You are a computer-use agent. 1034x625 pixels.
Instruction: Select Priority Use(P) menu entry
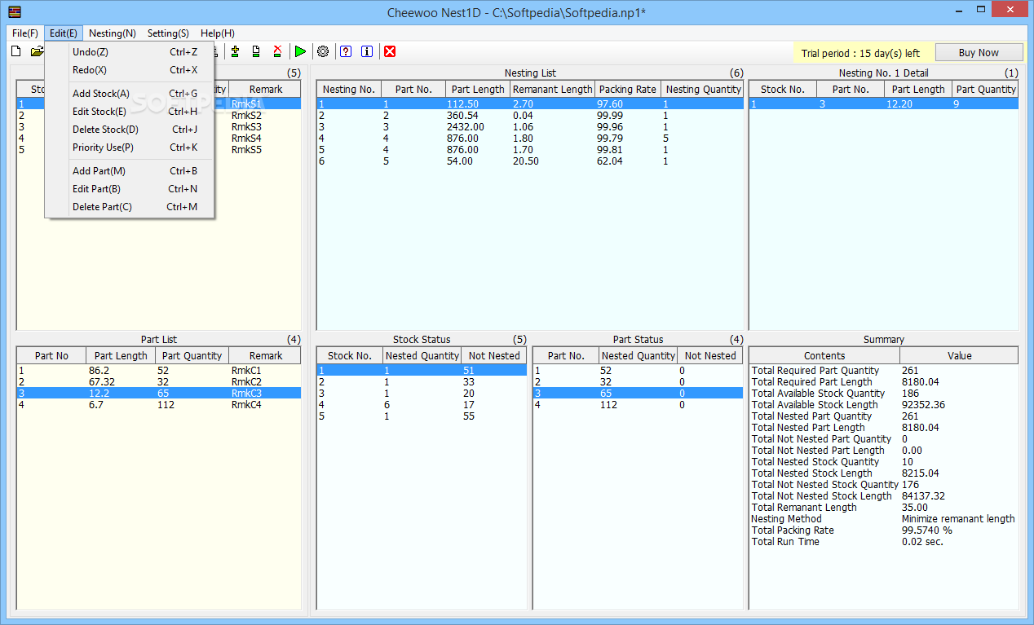point(130,147)
